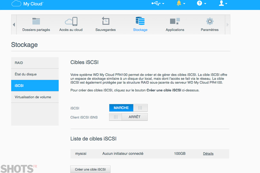Go to the Stockage label
Screen dimensions: 260x173
coord(140,30)
